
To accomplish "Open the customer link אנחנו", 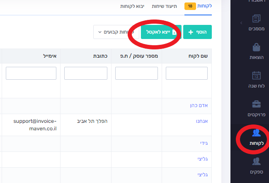I will (x=201, y=122).
